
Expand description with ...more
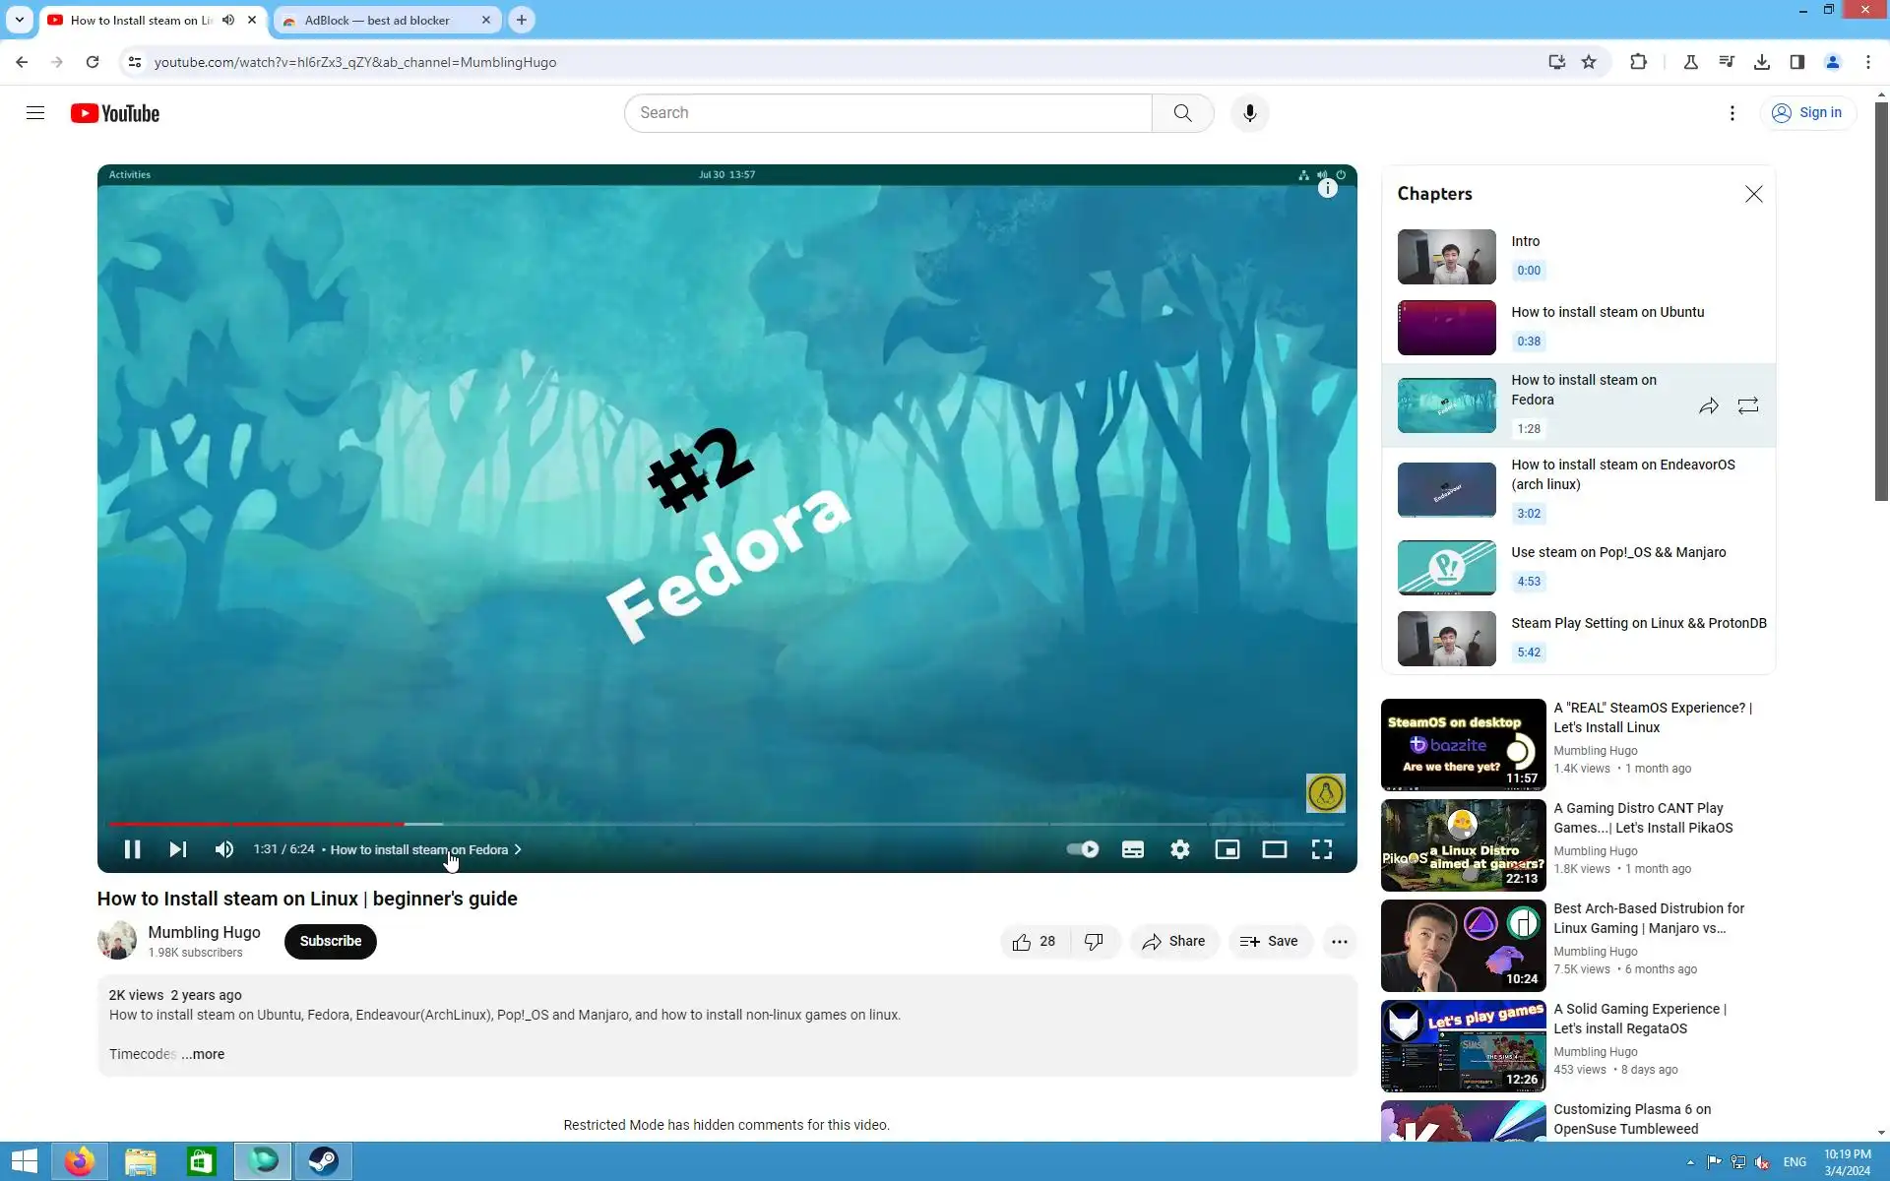[x=203, y=1054]
